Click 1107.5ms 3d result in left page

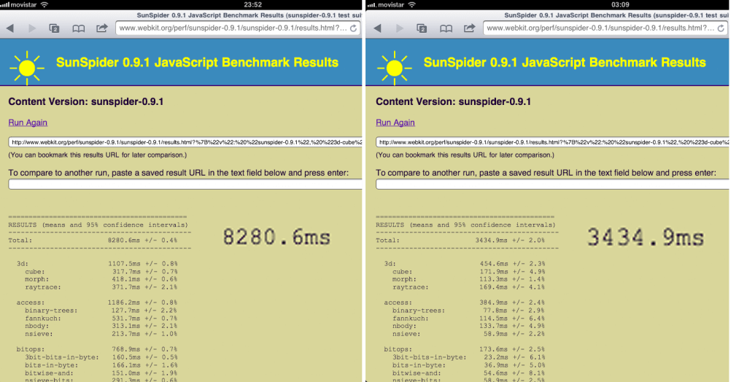click(124, 263)
